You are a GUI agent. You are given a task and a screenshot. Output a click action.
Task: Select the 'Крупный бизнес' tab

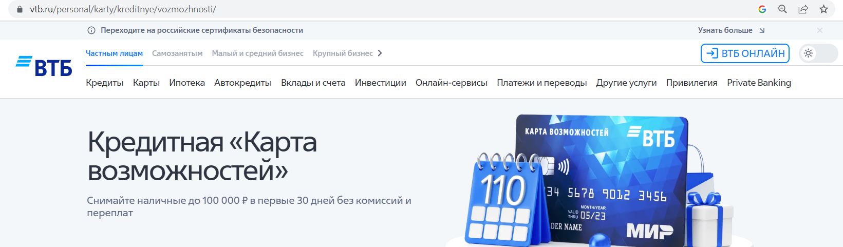pyautogui.click(x=343, y=53)
